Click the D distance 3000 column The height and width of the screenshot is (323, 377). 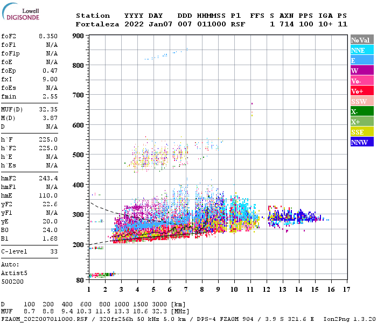(159, 305)
